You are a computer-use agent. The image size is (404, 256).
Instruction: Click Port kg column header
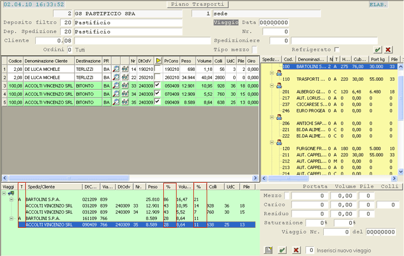[x=378, y=59]
